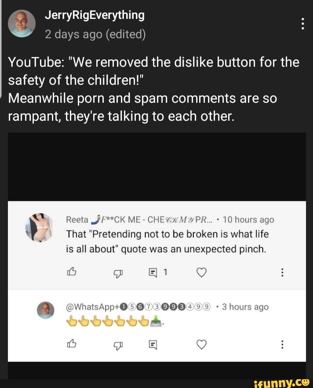
Task: Dislike Reeta's comment with thumbs down
Action: tap(118, 273)
